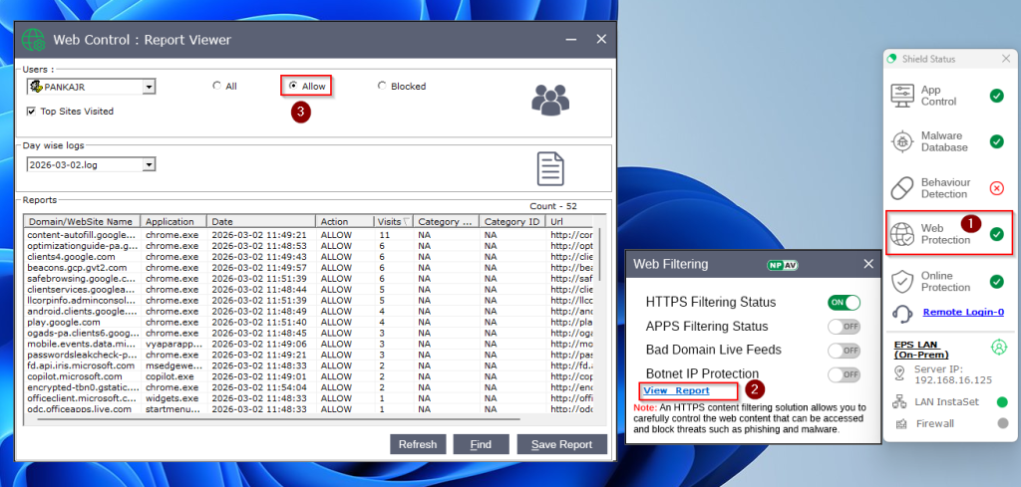Uncheck Top Sites Visited checkbox
The image size is (1021, 487).
(x=32, y=112)
